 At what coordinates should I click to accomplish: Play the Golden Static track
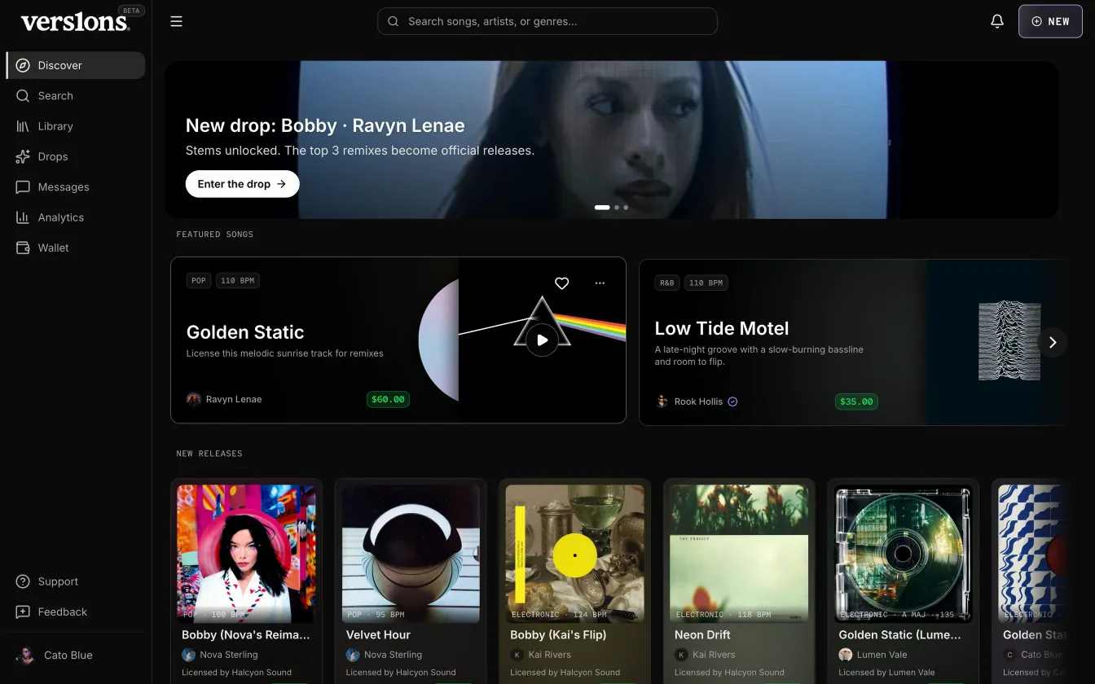(542, 340)
